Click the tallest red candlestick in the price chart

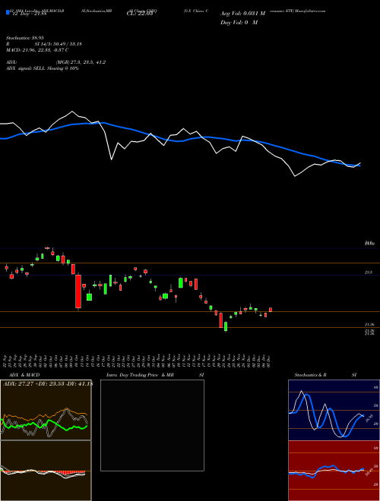tap(78, 291)
